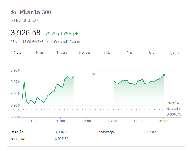Click the green endpoint dot on chart
Screen dimensions: 194x151
point(163,75)
